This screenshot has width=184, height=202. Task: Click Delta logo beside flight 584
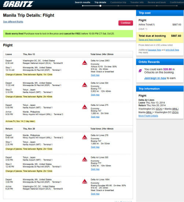point(85,85)
